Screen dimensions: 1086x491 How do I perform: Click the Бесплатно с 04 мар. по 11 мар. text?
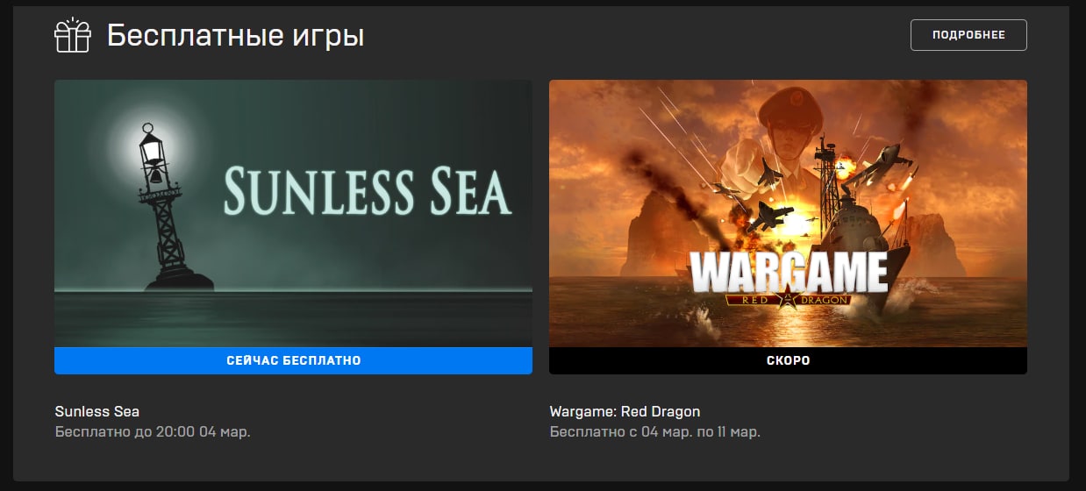pos(655,432)
